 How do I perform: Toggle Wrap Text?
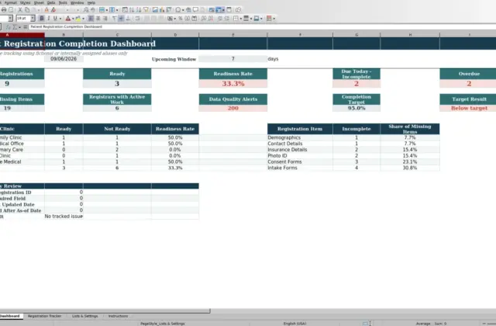137,19
